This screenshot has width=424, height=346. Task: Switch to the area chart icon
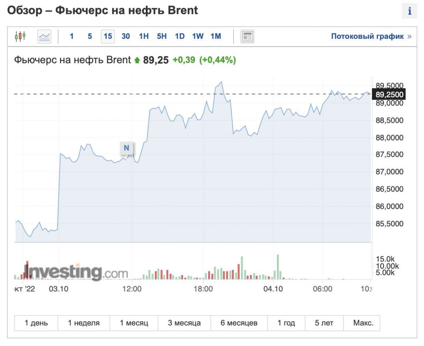[44, 36]
